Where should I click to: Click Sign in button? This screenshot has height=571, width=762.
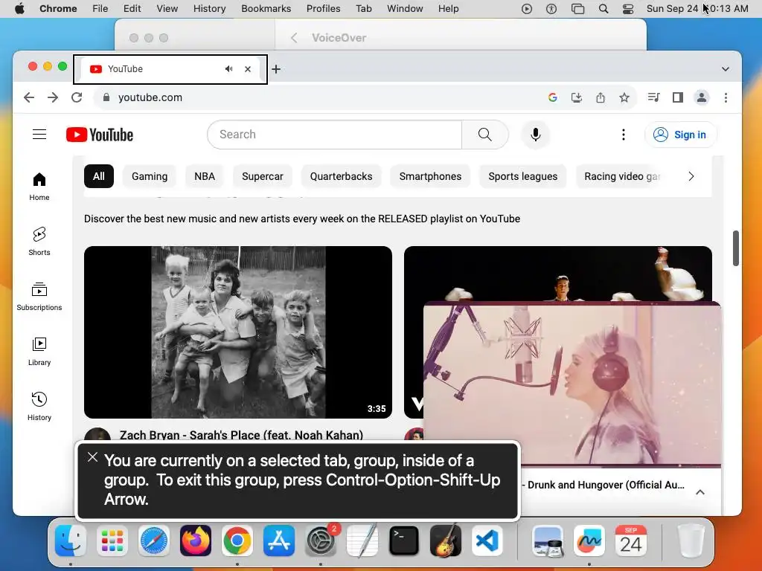click(x=680, y=135)
